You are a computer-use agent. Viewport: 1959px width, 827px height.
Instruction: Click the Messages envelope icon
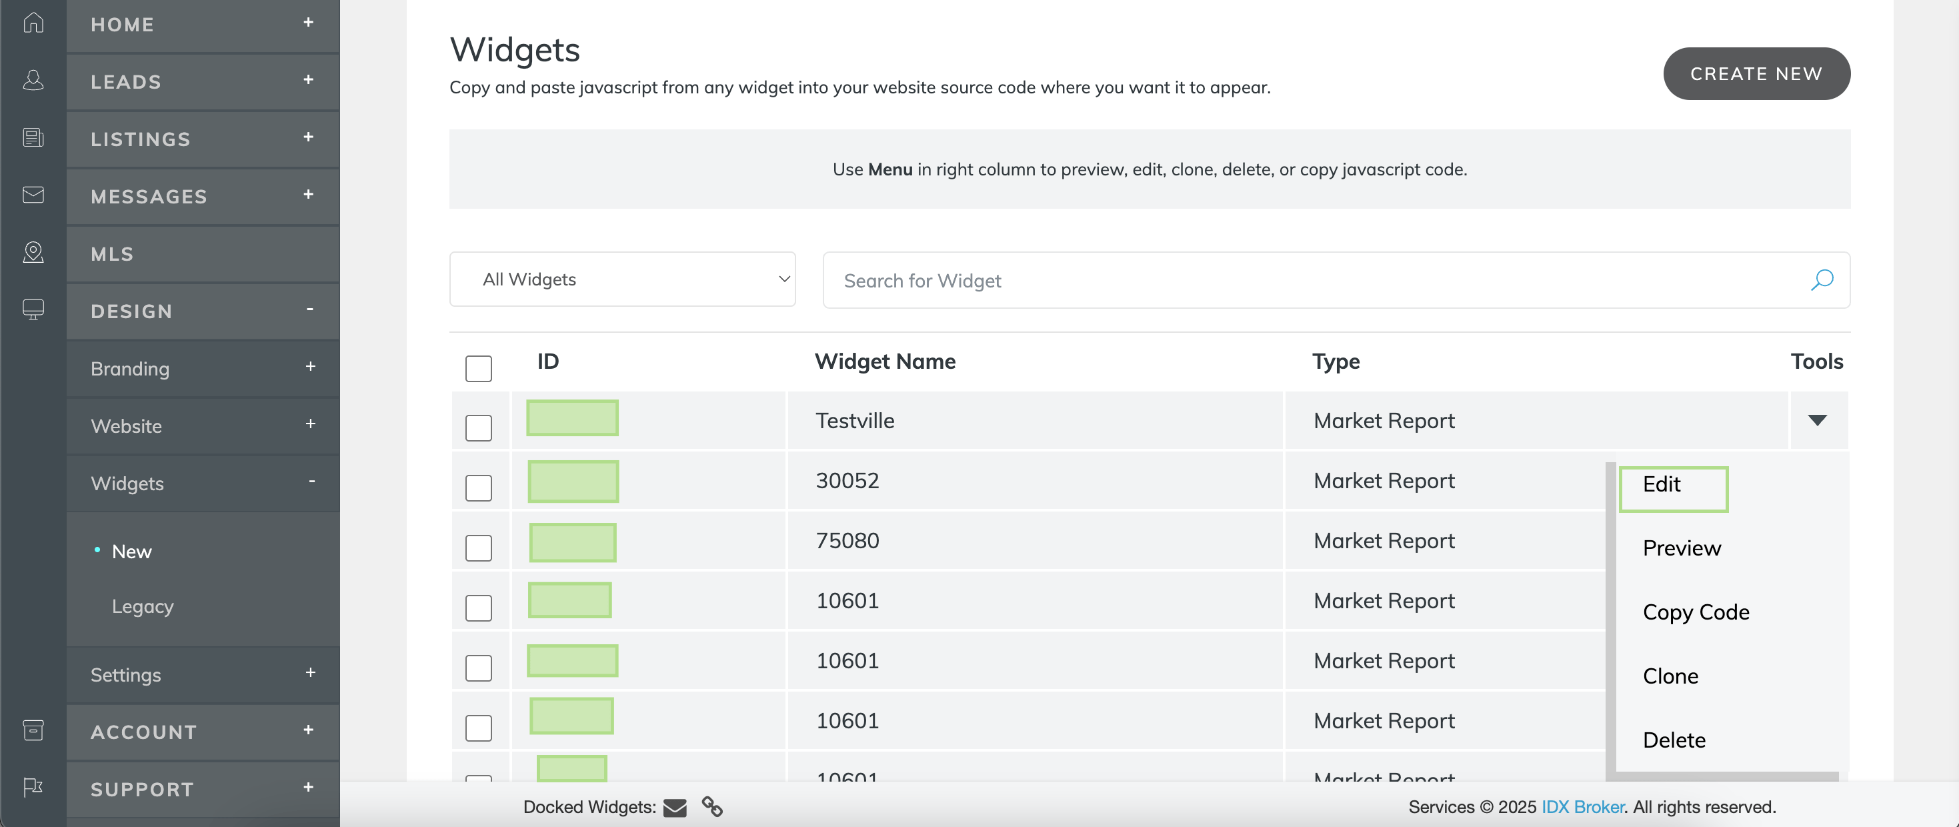(33, 195)
